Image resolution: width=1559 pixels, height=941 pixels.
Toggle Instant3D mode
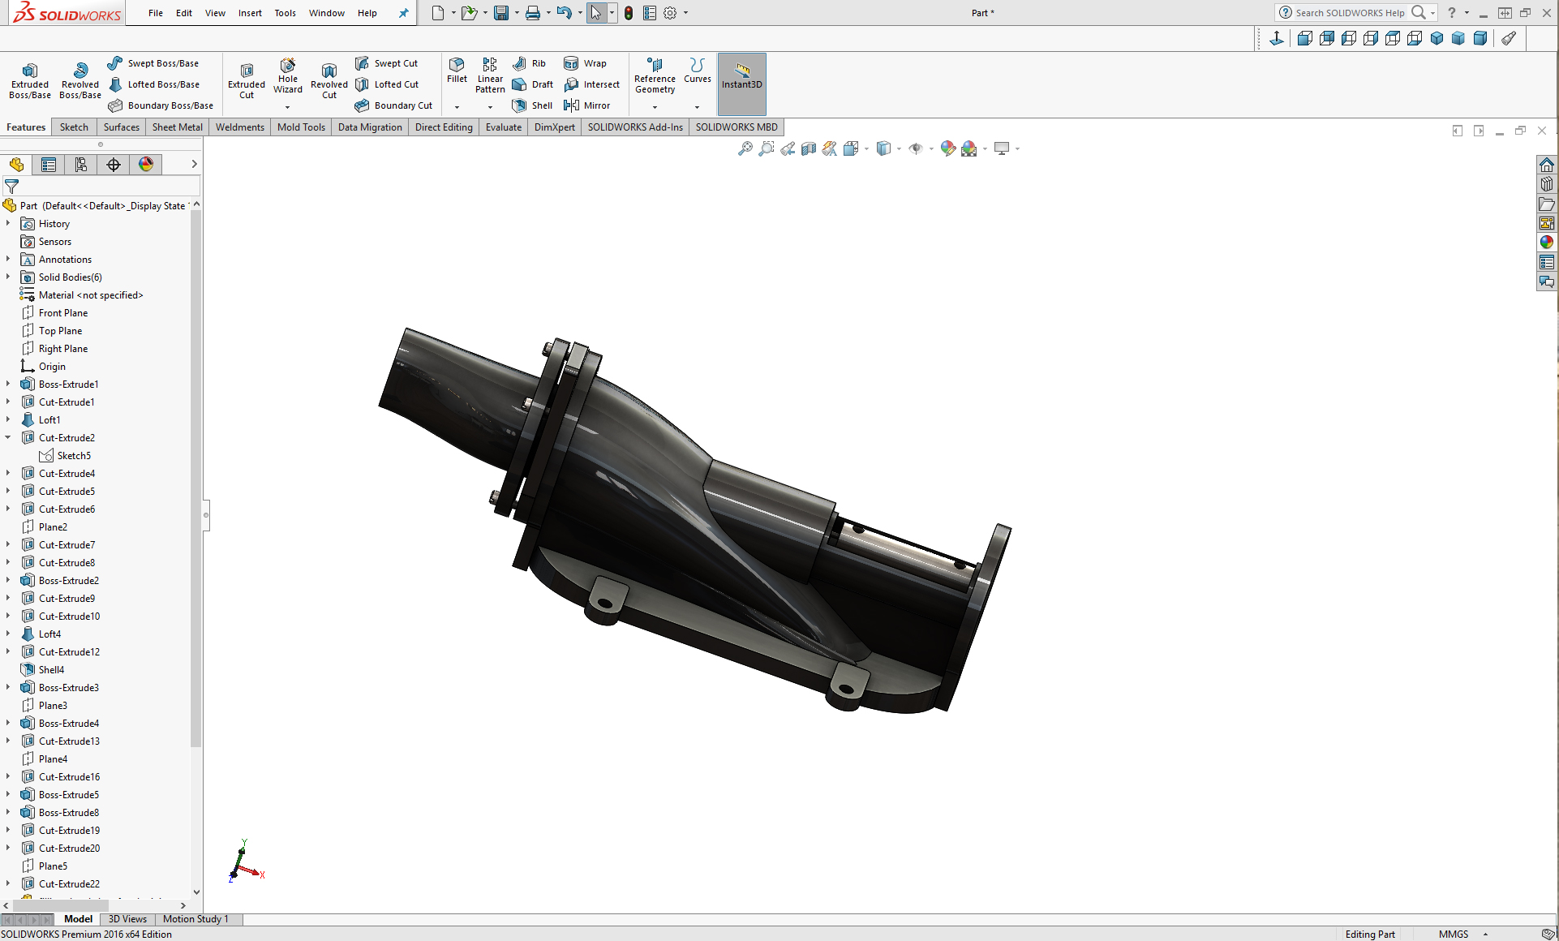click(x=742, y=84)
